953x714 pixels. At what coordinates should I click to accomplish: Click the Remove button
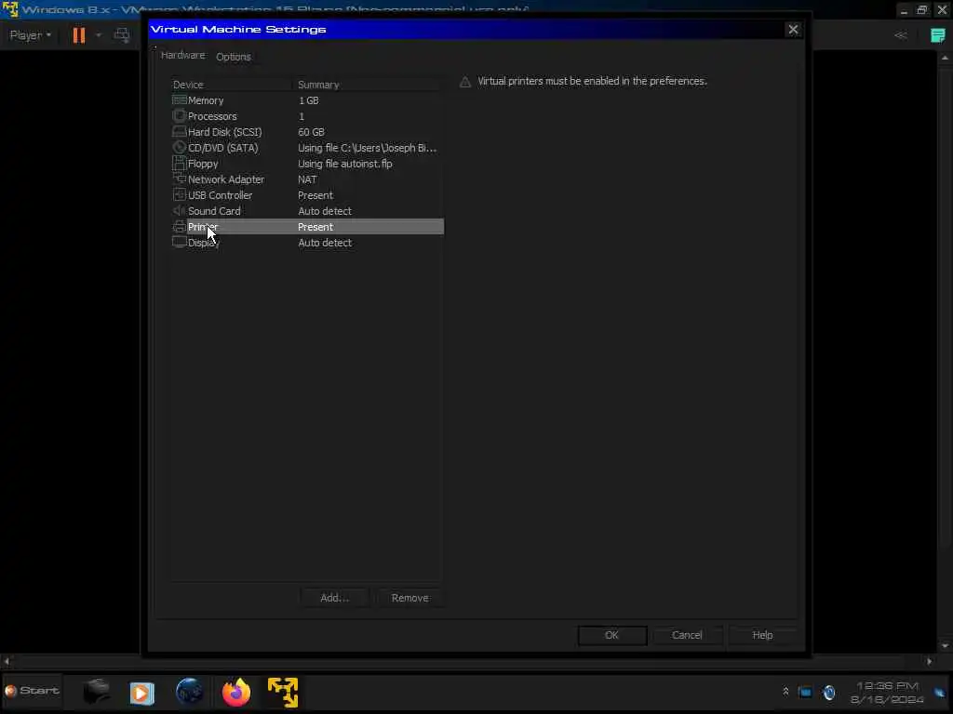410,598
